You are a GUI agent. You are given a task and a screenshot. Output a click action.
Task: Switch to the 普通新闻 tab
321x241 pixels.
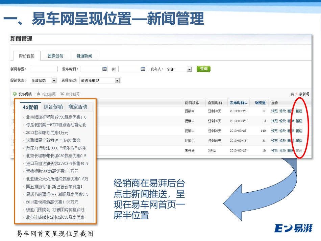tap(84, 56)
